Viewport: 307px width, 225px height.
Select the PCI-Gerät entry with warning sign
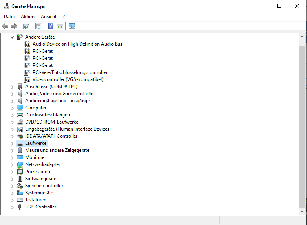(42, 51)
